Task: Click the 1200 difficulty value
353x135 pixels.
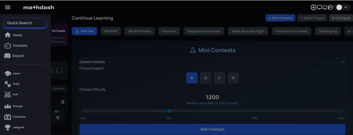Action: point(212,97)
